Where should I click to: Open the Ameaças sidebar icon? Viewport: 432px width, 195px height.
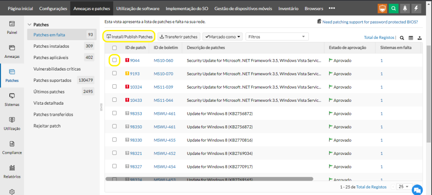click(x=12, y=51)
